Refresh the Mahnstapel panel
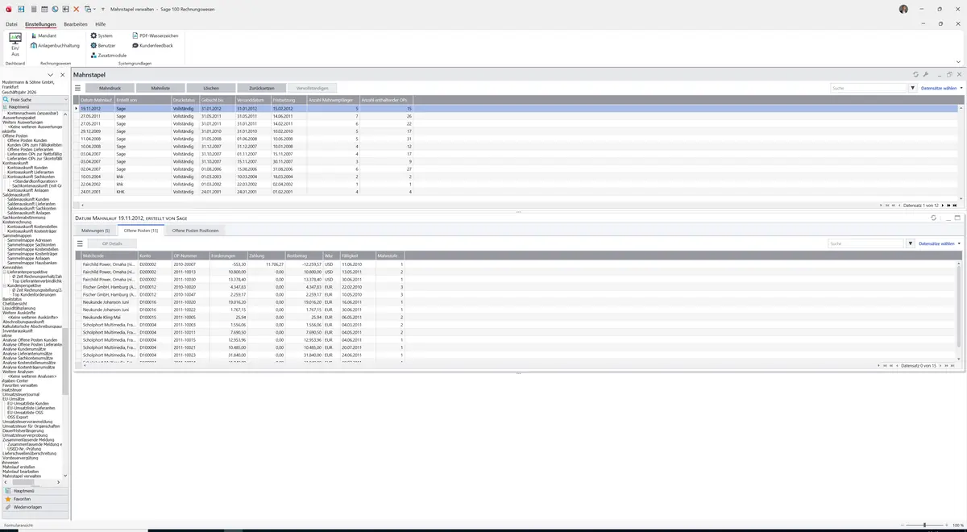The image size is (967, 532). [915, 74]
